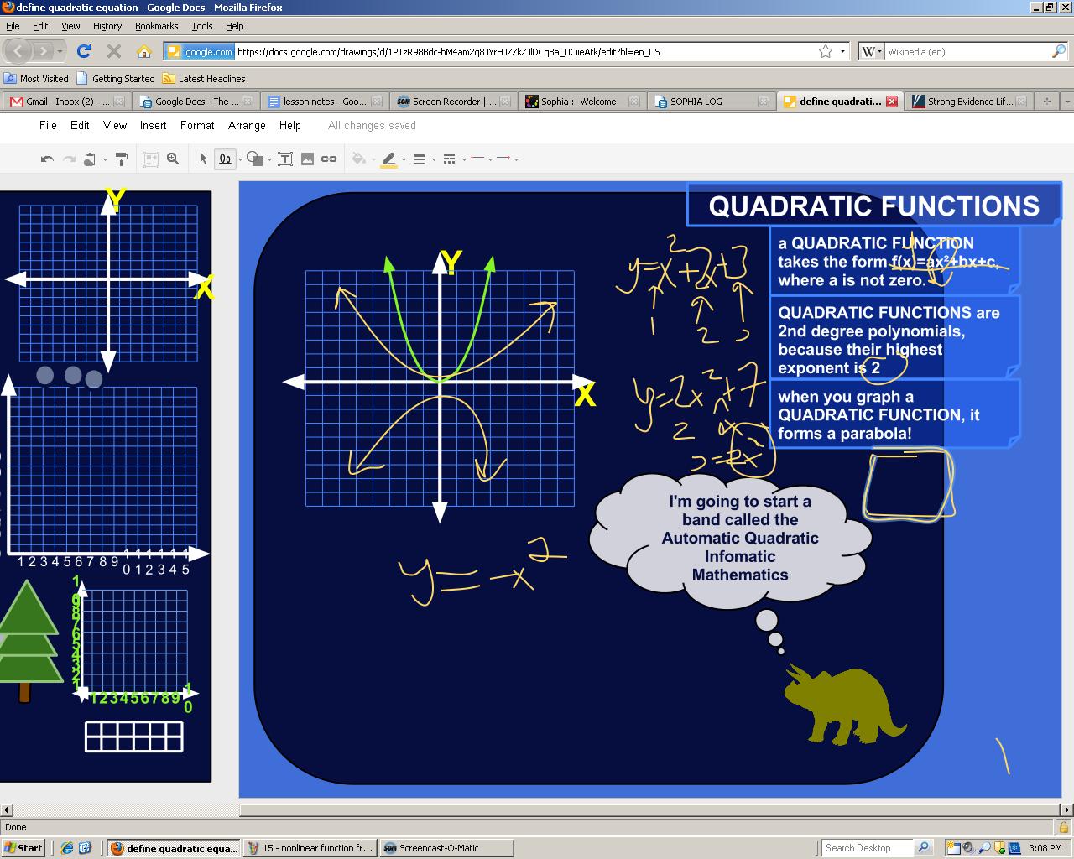Select the paint format roller tool
1074x859 pixels.
[x=121, y=159]
